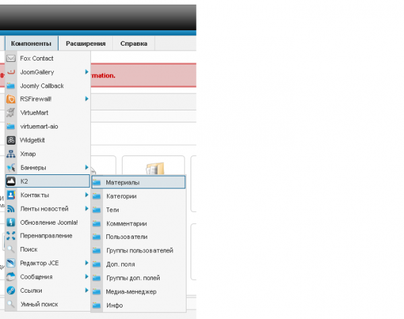Open Группы пользователей entry
404x319 pixels.
tap(138, 250)
